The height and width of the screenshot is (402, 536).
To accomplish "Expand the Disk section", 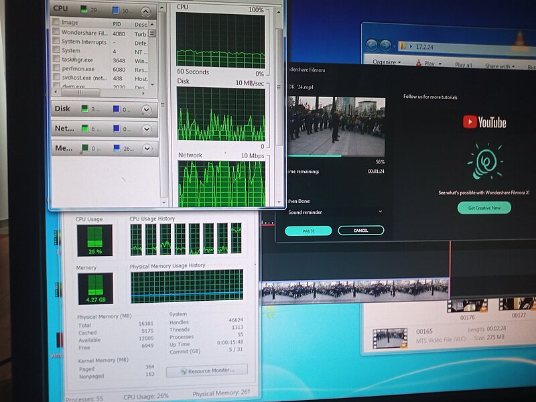I will point(147,109).
